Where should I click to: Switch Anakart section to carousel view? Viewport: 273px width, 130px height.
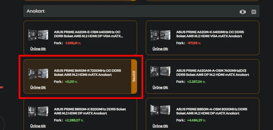[242, 12]
